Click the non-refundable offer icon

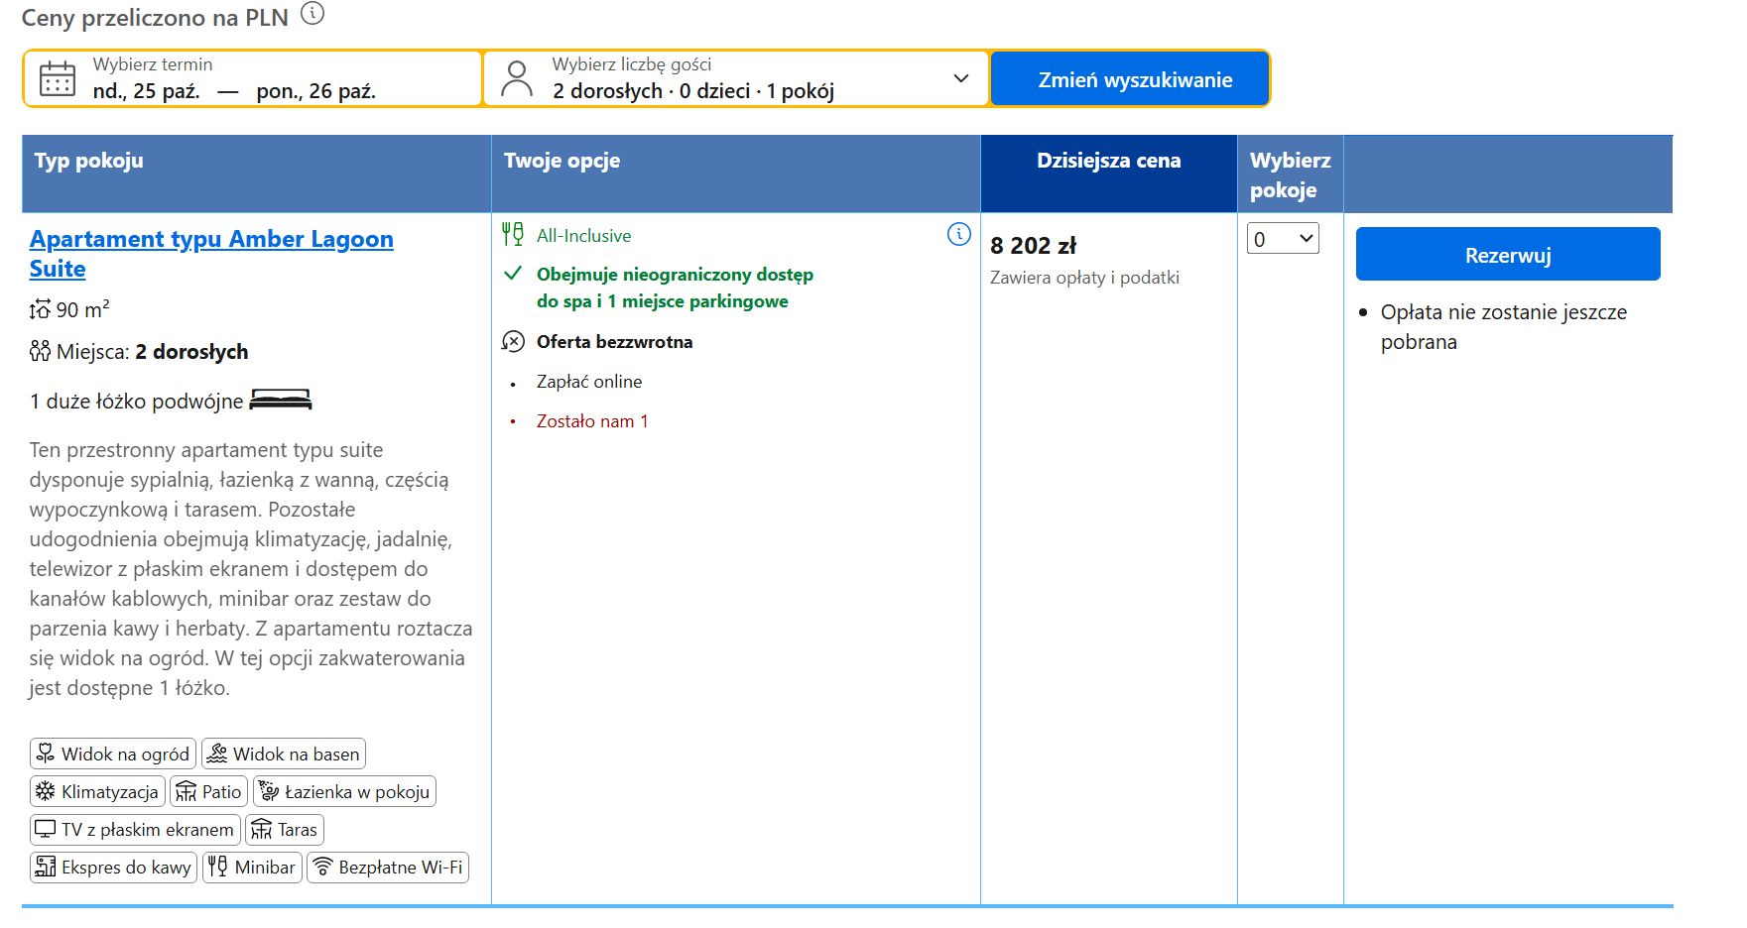point(513,341)
